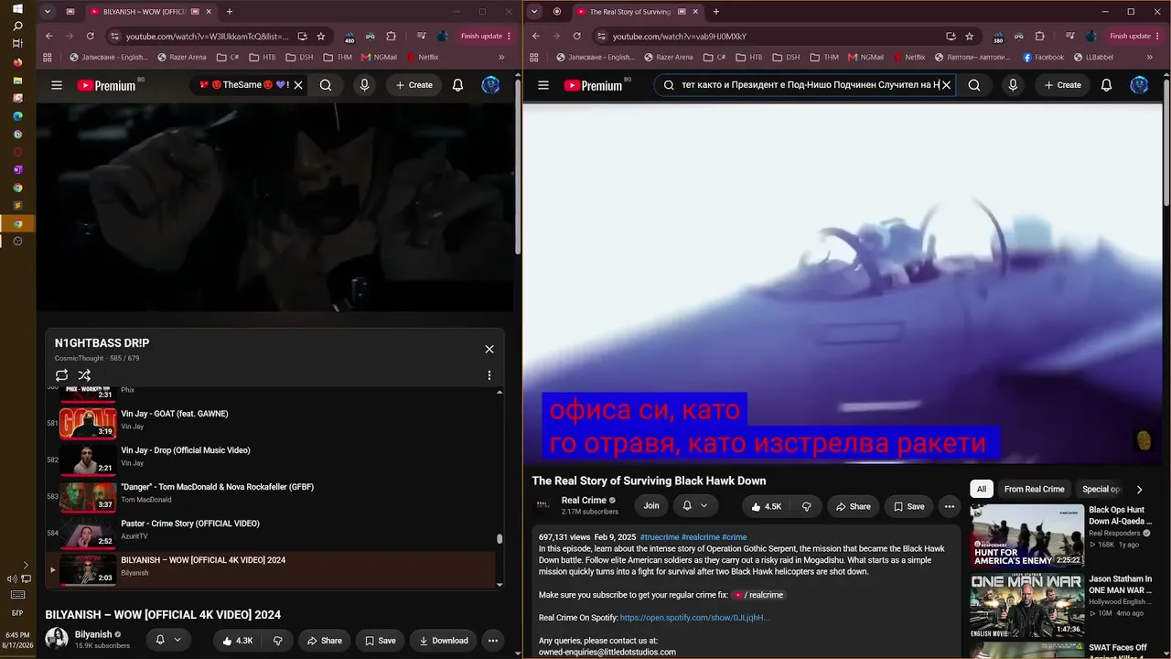Select the Special ops chip
The height and width of the screenshot is (659, 1171).
(1101, 489)
